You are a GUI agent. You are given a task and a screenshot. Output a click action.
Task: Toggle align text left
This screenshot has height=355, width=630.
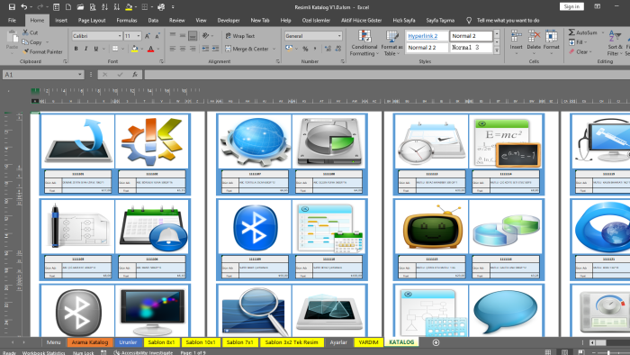point(173,49)
